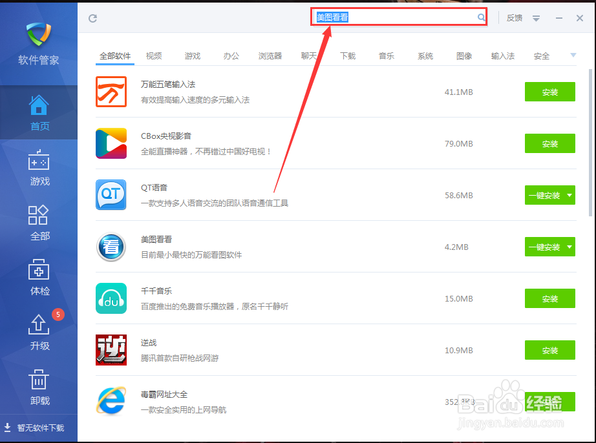The height and width of the screenshot is (443, 596).
Task: Switch to the 游戏 category tab
Action: (193, 56)
